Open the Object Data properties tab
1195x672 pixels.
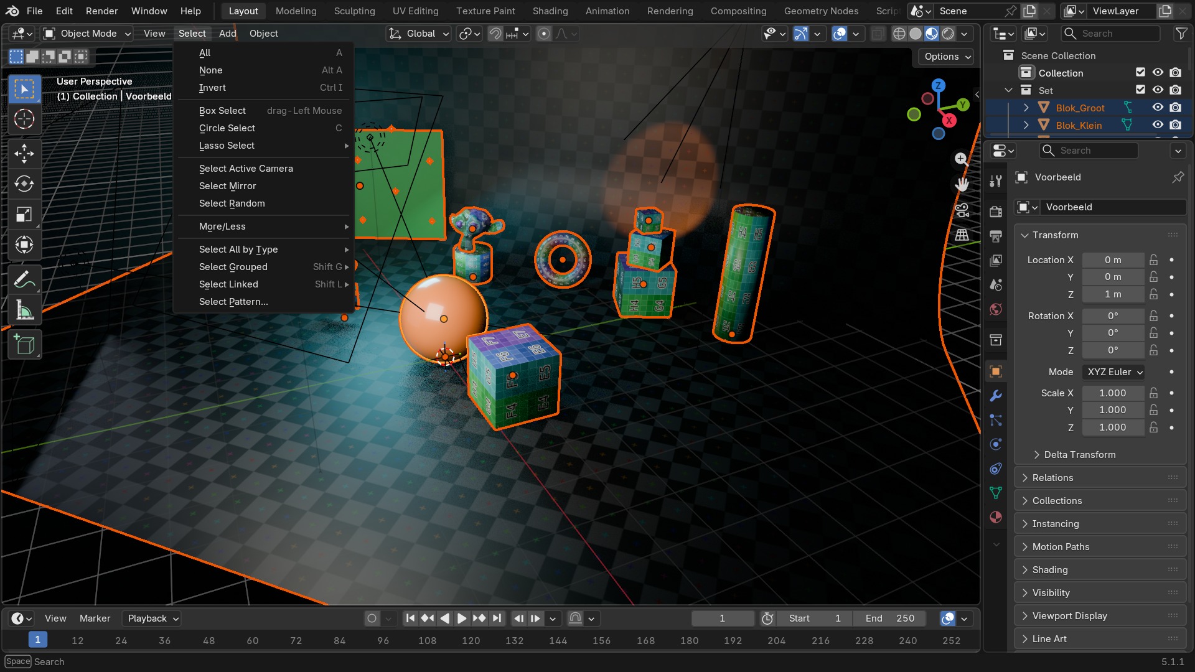pos(996,493)
